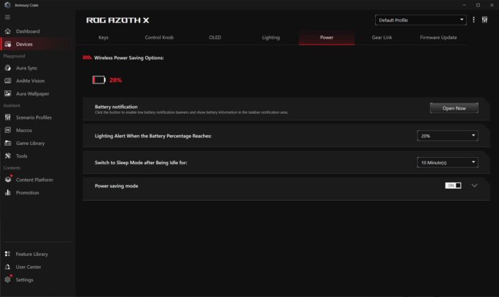Screen dimensions: 499x297
Task: Click the Power saving mode label
Action: (117, 186)
